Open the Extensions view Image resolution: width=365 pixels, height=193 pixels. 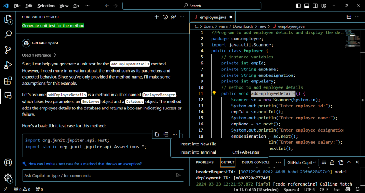(8, 81)
